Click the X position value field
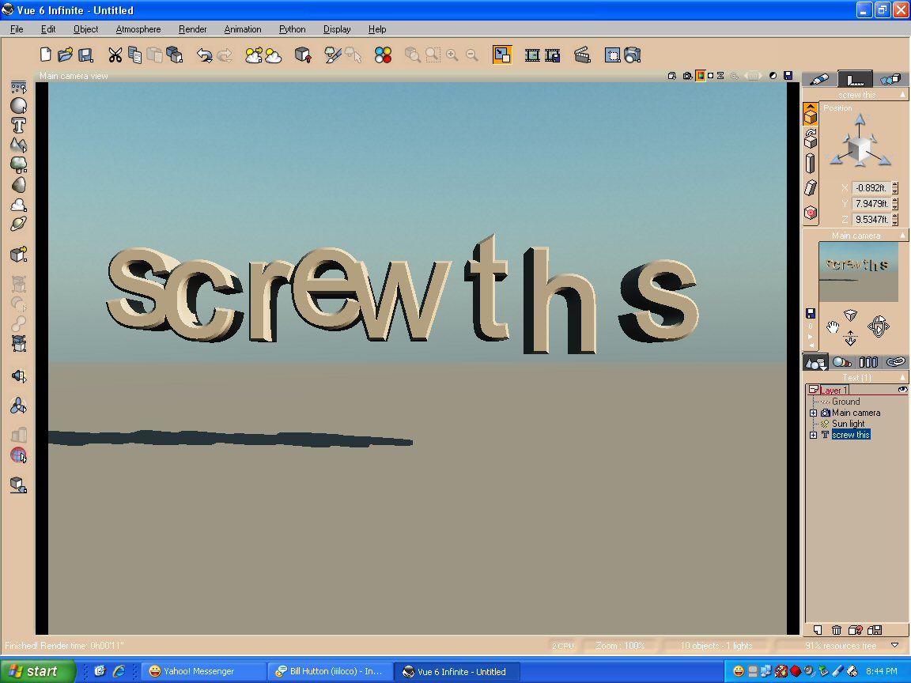The width and height of the screenshot is (911, 683). click(x=871, y=188)
